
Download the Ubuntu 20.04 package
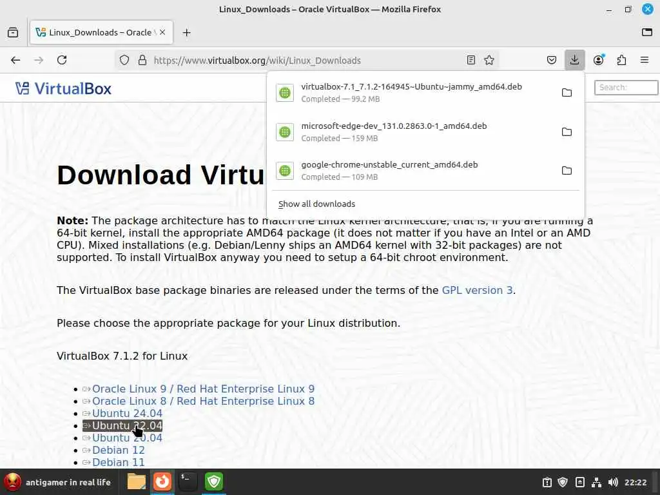coord(127,438)
